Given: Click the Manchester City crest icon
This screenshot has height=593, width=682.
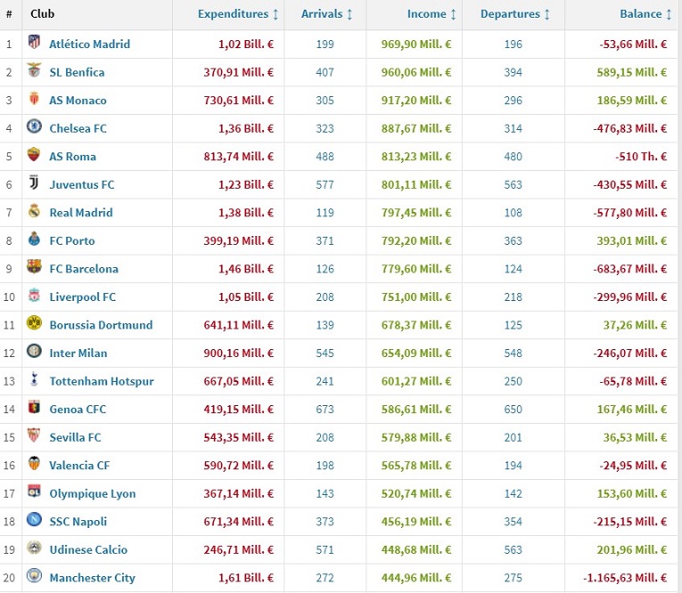Looking at the screenshot, I should pyautogui.click(x=34, y=577).
